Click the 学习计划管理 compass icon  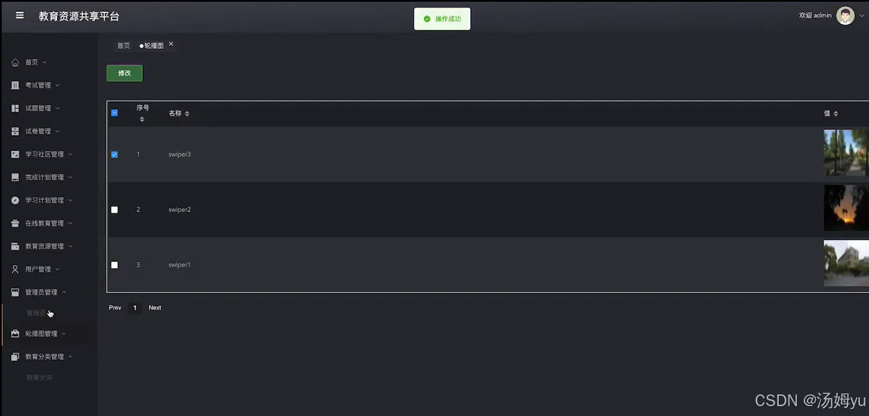pyautogui.click(x=16, y=200)
